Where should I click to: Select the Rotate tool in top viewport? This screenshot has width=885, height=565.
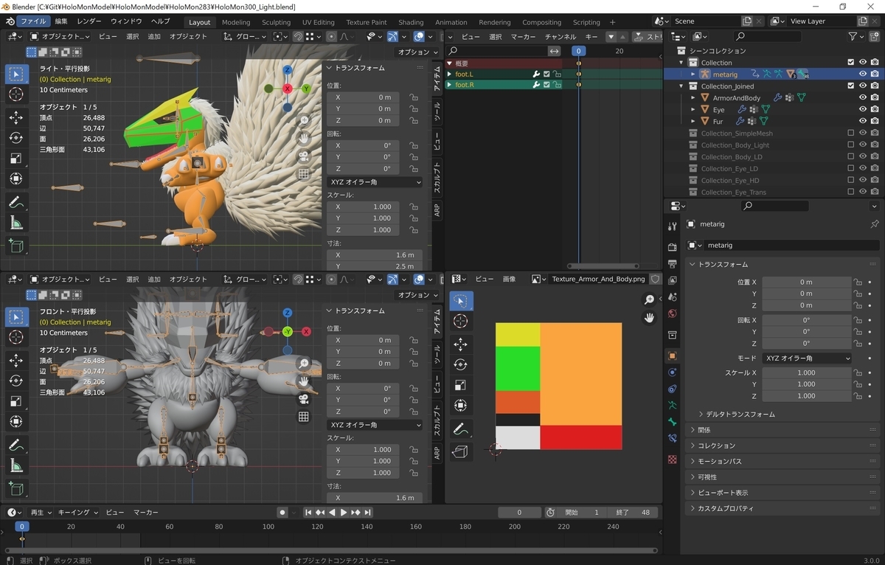coord(16,137)
